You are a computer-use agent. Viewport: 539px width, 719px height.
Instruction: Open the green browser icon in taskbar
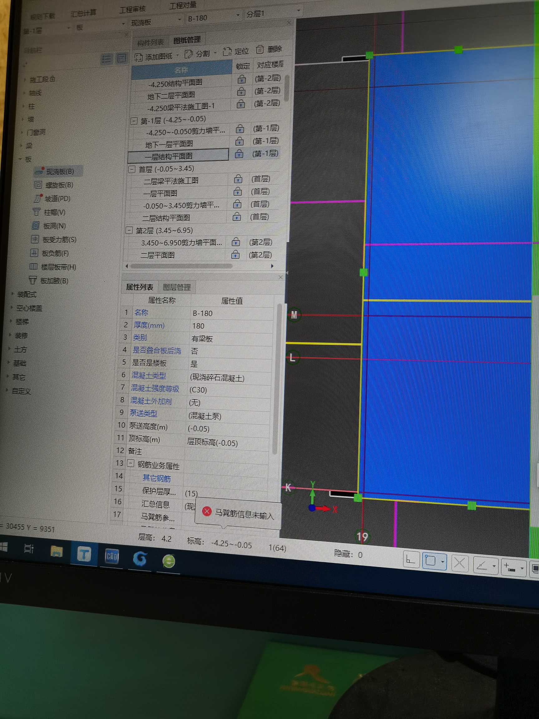point(169,561)
